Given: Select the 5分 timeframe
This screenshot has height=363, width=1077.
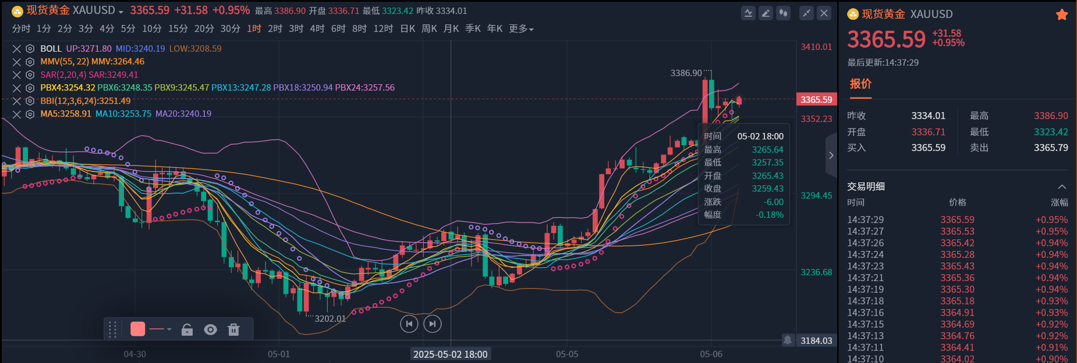Looking at the screenshot, I should click(x=128, y=28).
